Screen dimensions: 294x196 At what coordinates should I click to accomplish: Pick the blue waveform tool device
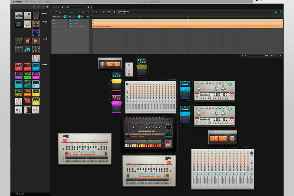(28, 50)
